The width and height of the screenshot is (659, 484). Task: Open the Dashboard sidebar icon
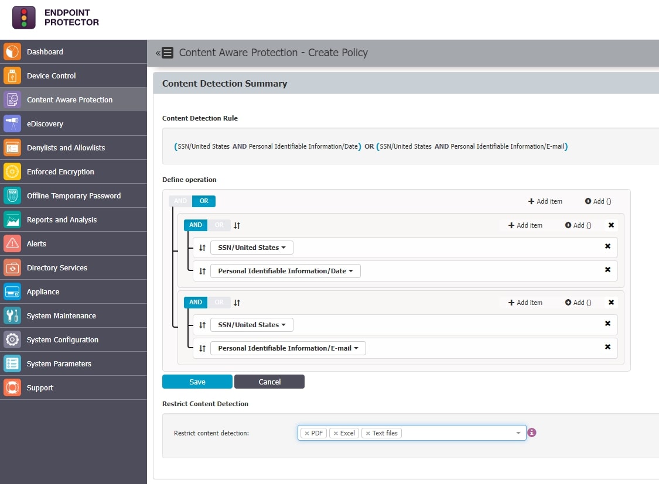(11, 52)
